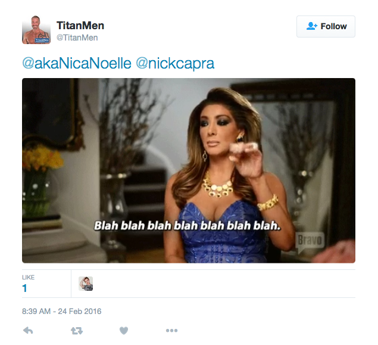Viewport: 378px width, 345px height.
Task: View the liker's avatar thumbnail
Action: point(86,284)
